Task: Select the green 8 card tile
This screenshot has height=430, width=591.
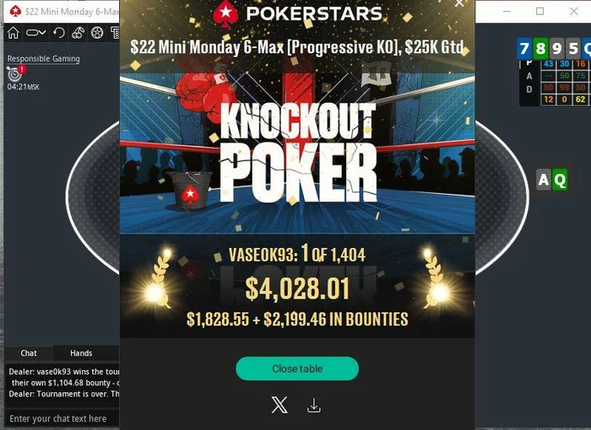Action: (540, 48)
